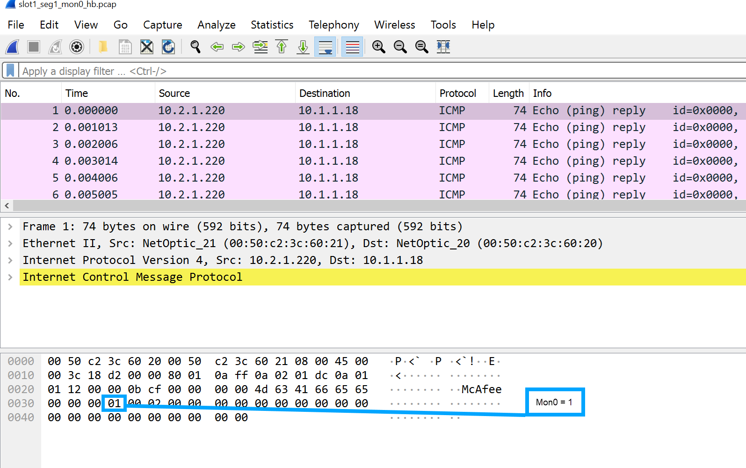The height and width of the screenshot is (468, 746).
Task: Expand Internet Control Message Protocol row
Action: click(10, 277)
